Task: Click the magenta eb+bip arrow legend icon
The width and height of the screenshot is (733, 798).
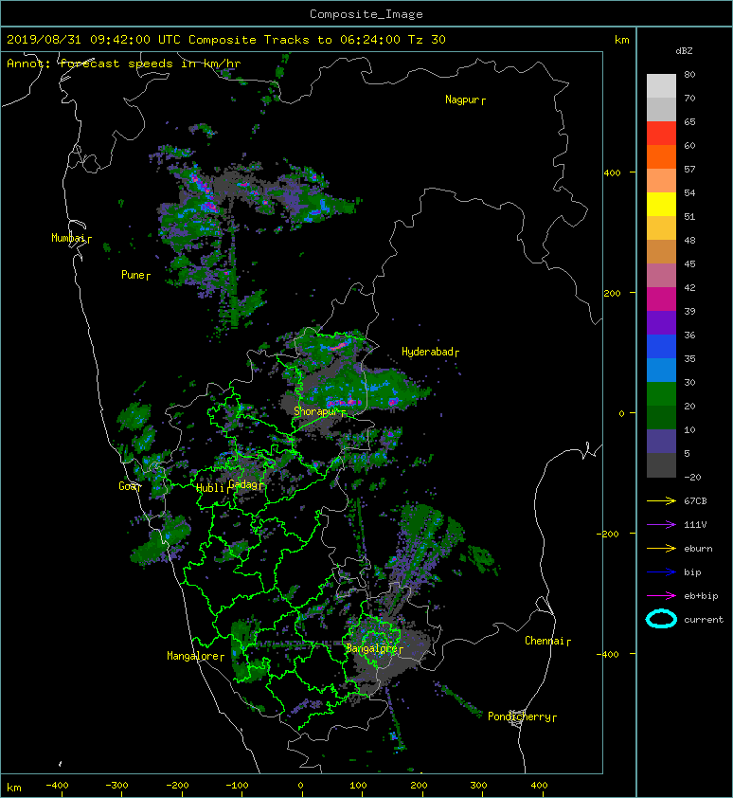Action: pyautogui.click(x=661, y=596)
